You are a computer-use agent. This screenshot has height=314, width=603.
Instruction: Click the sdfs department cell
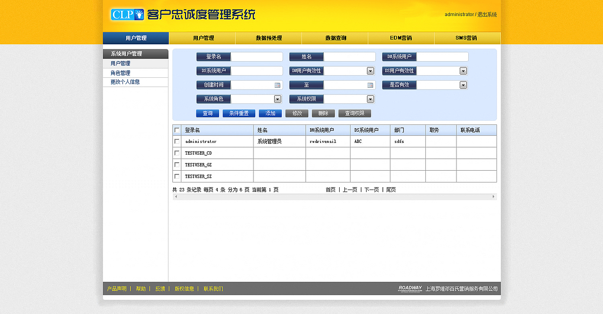(x=408, y=141)
